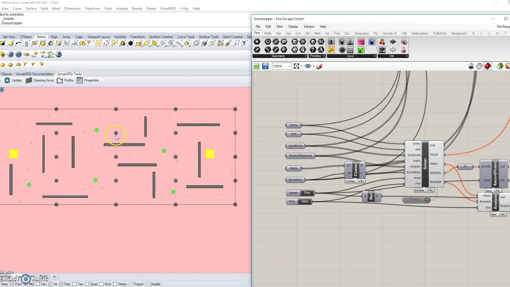
Task: Click the 0.1 number primitive icon
Action: [x=321, y=42]
